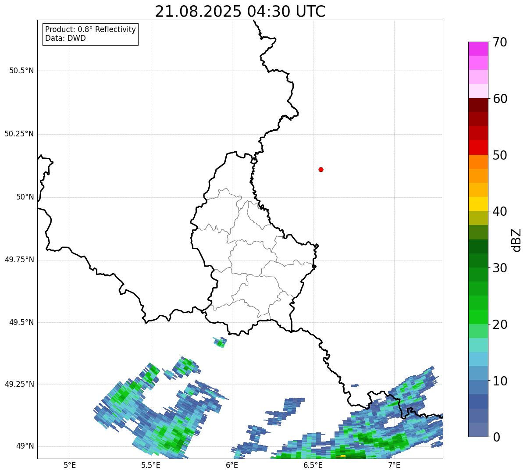Screen dimensions: 527x474
Task: Click the 49°N latitude tick label
Action: [x=25, y=446]
